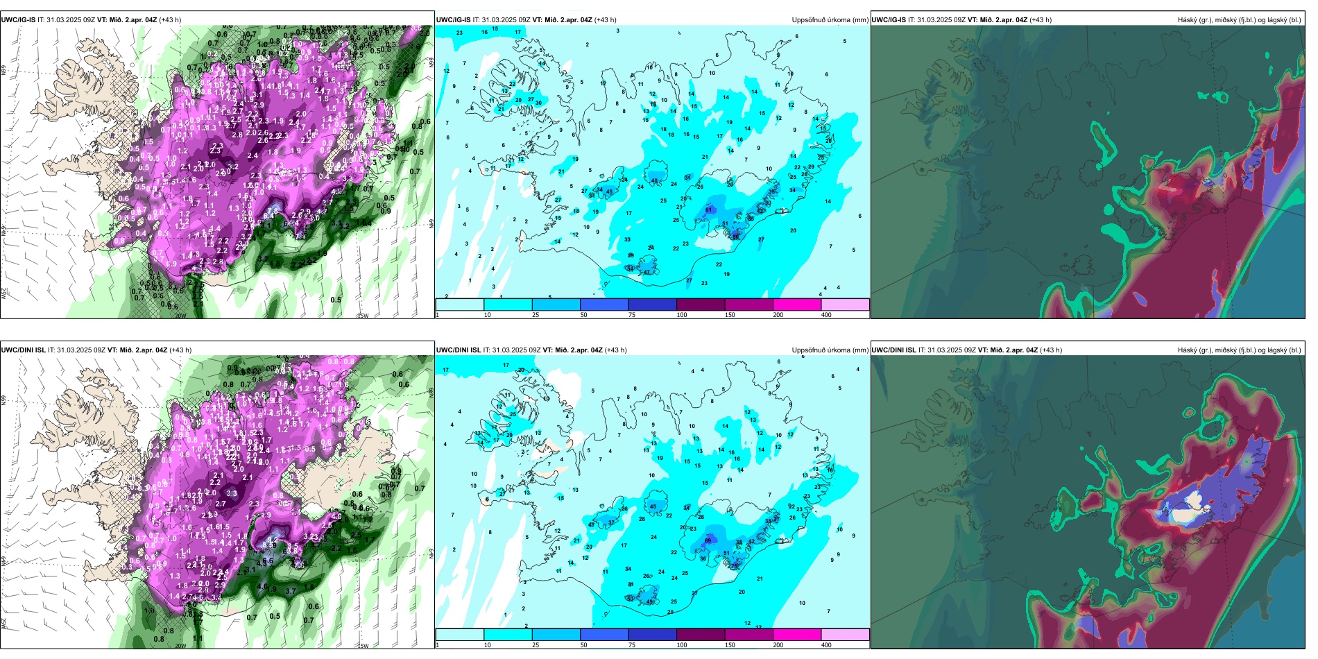Select the UWC/IG-IS cloud cover map panel

[1088, 172]
